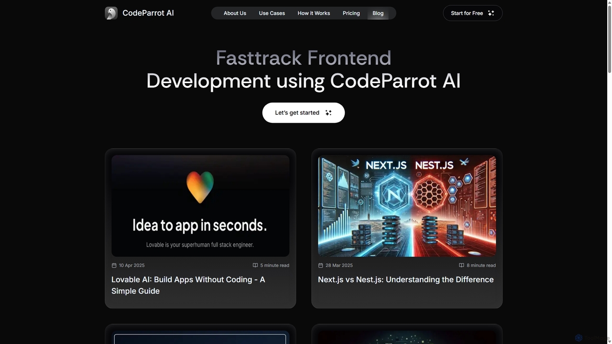The width and height of the screenshot is (612, 344).
Task: Open the Pricing page
Action: pos(351,13)
